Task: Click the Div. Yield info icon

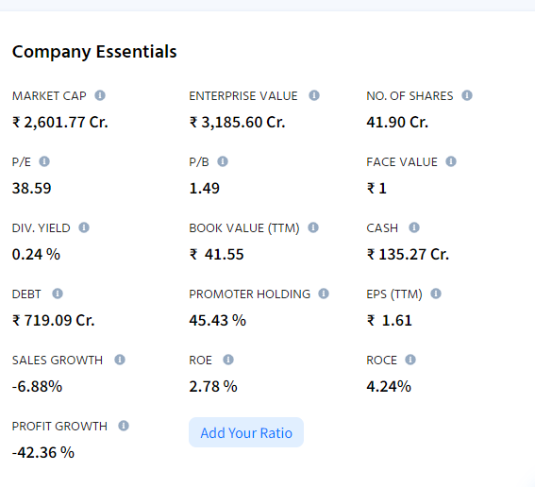Action: pos(84,227)
